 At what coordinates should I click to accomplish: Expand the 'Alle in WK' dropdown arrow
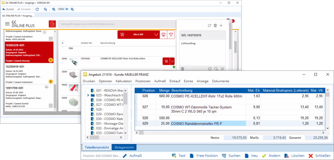pos(157,34)
